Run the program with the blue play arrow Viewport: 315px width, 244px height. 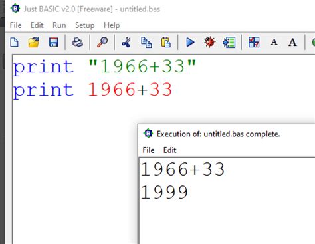pos(190,42)
